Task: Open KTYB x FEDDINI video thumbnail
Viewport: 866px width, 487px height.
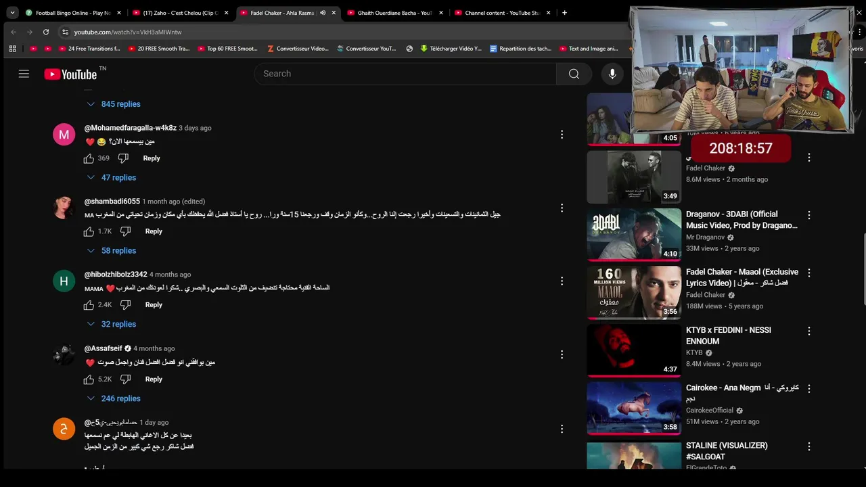Action: click(634, 350)
